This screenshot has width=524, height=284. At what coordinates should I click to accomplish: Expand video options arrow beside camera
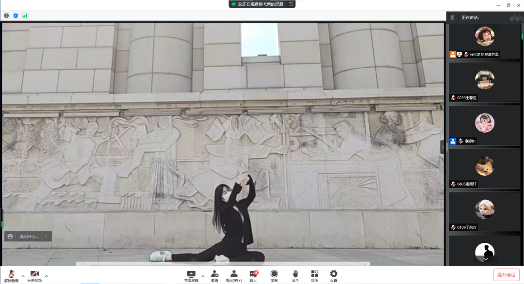pos(46,276)
